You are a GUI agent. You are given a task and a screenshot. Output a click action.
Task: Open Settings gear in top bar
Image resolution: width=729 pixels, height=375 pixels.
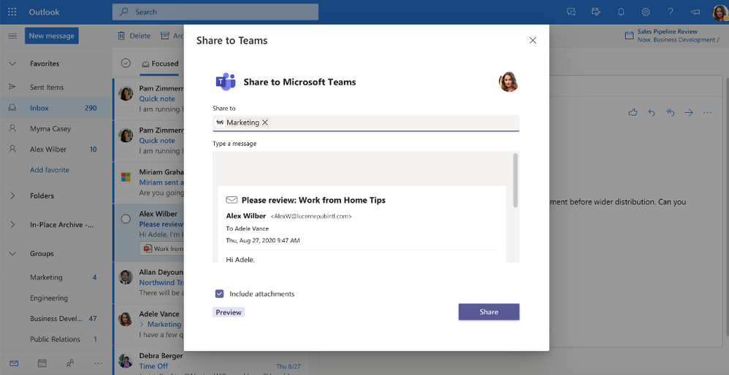tap(646, 12)
